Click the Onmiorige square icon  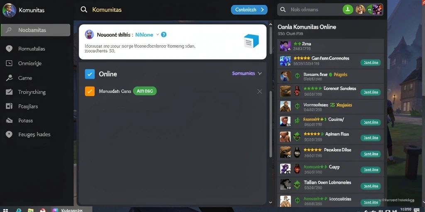click(9, 63)
